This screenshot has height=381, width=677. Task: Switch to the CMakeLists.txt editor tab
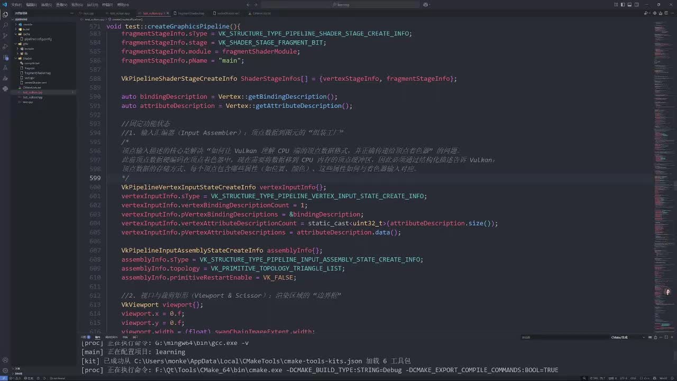coord(261,13)
